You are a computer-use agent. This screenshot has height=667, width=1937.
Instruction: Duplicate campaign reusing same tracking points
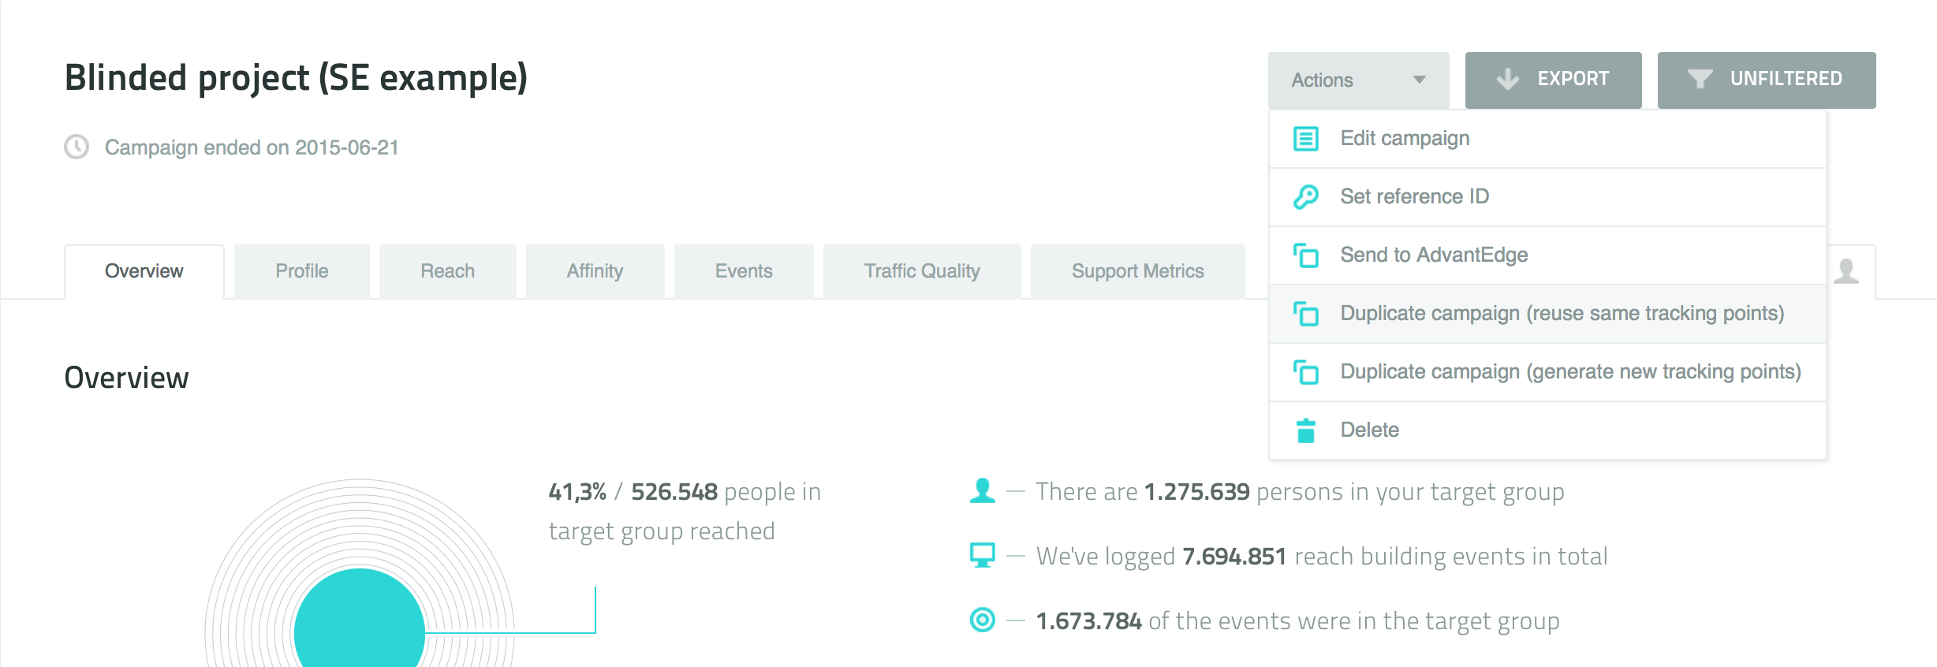[x=1547, y=314]
